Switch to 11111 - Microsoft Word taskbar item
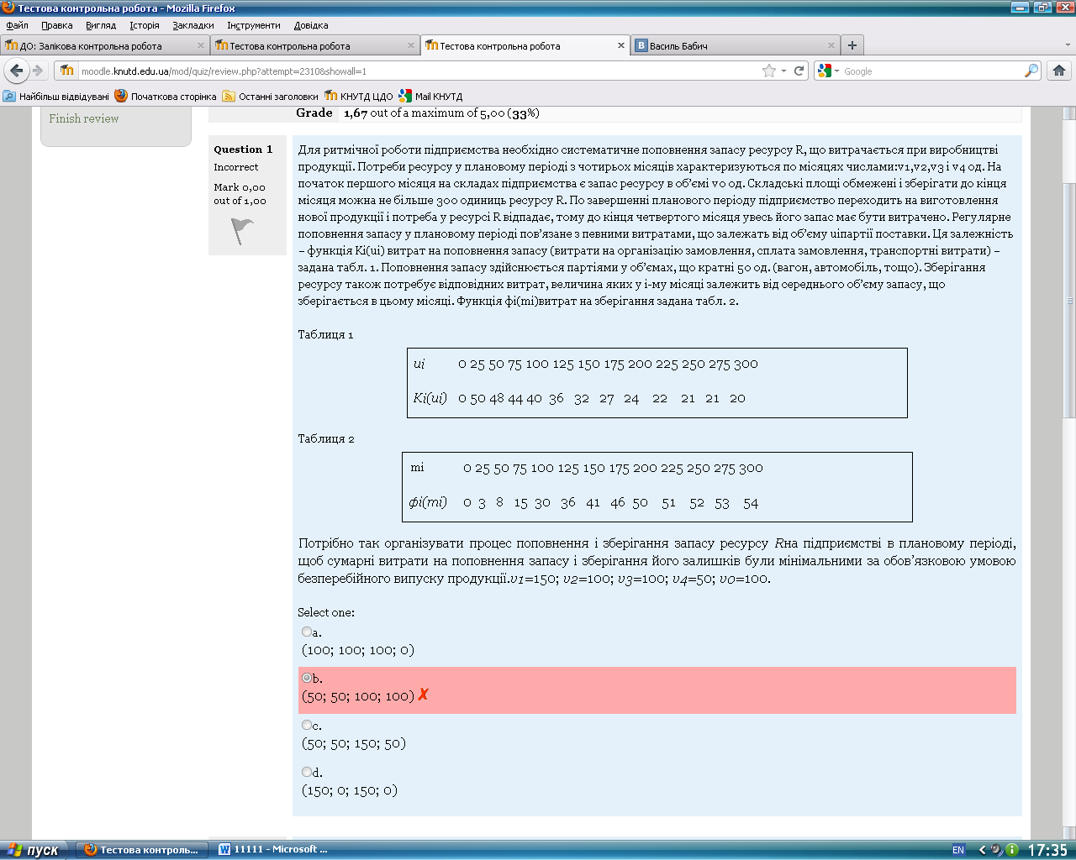The width and height of the screenshot is (1076, 860). [x=274, y=850]
